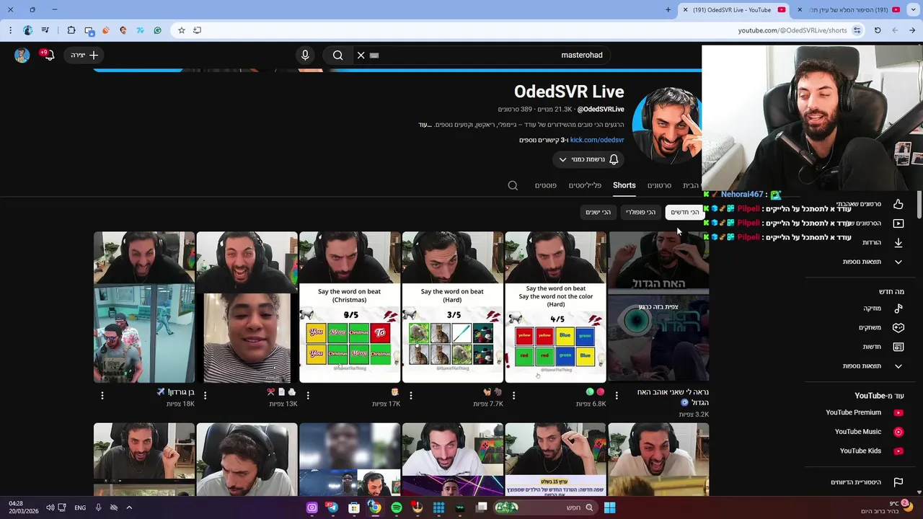Viewport: 923px width, 519px height.
Task: Open the short נראה לי שאני אוהב האח הגדול
Action: [x=658, y=307]
